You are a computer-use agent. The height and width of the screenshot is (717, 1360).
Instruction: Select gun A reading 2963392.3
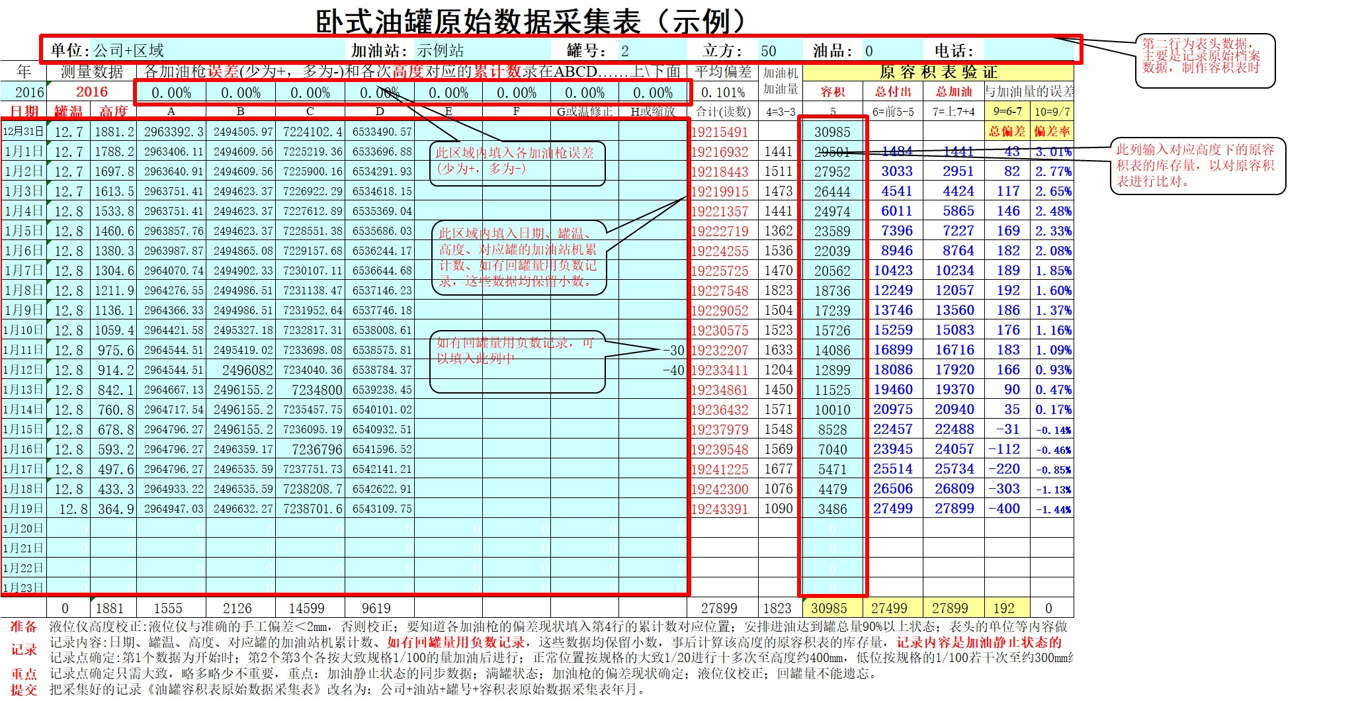click(171, 132)
